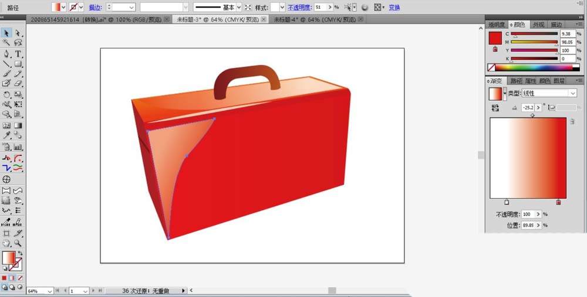Open the 路径 panel tab

click(x=516, y=81)
